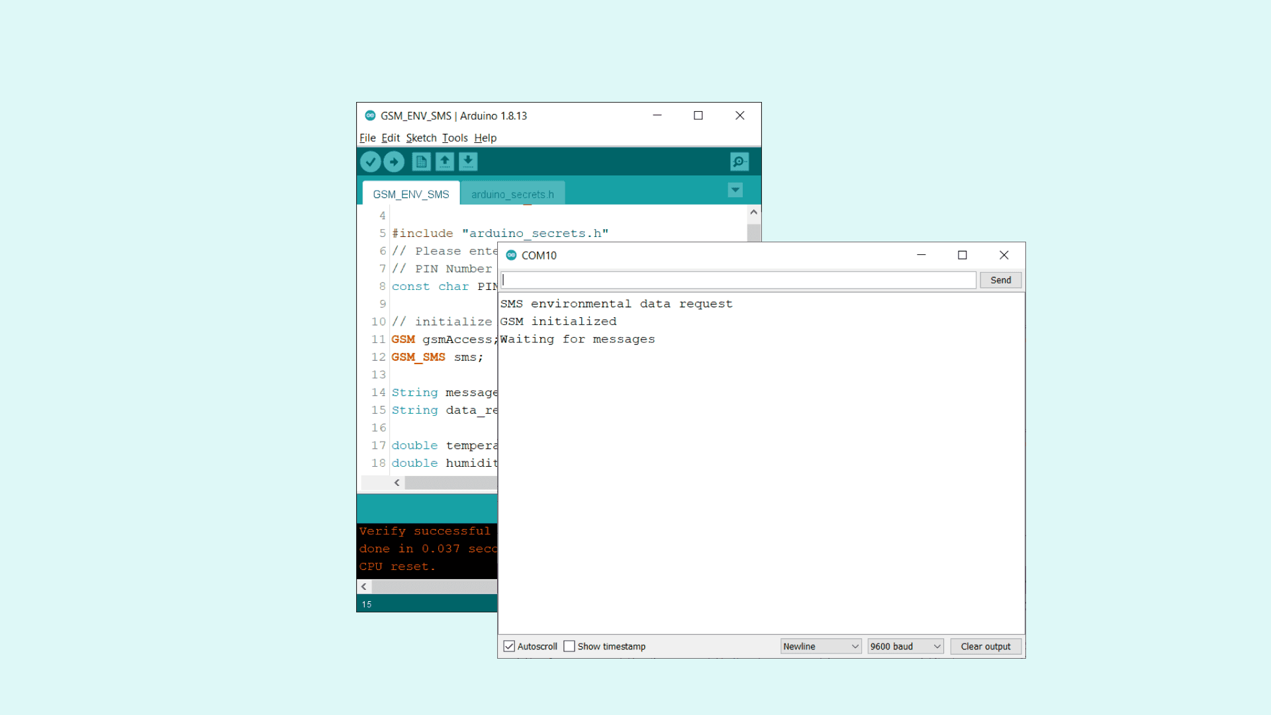Click the New sketch icon
1271x715 pixels.
[421, 162]
